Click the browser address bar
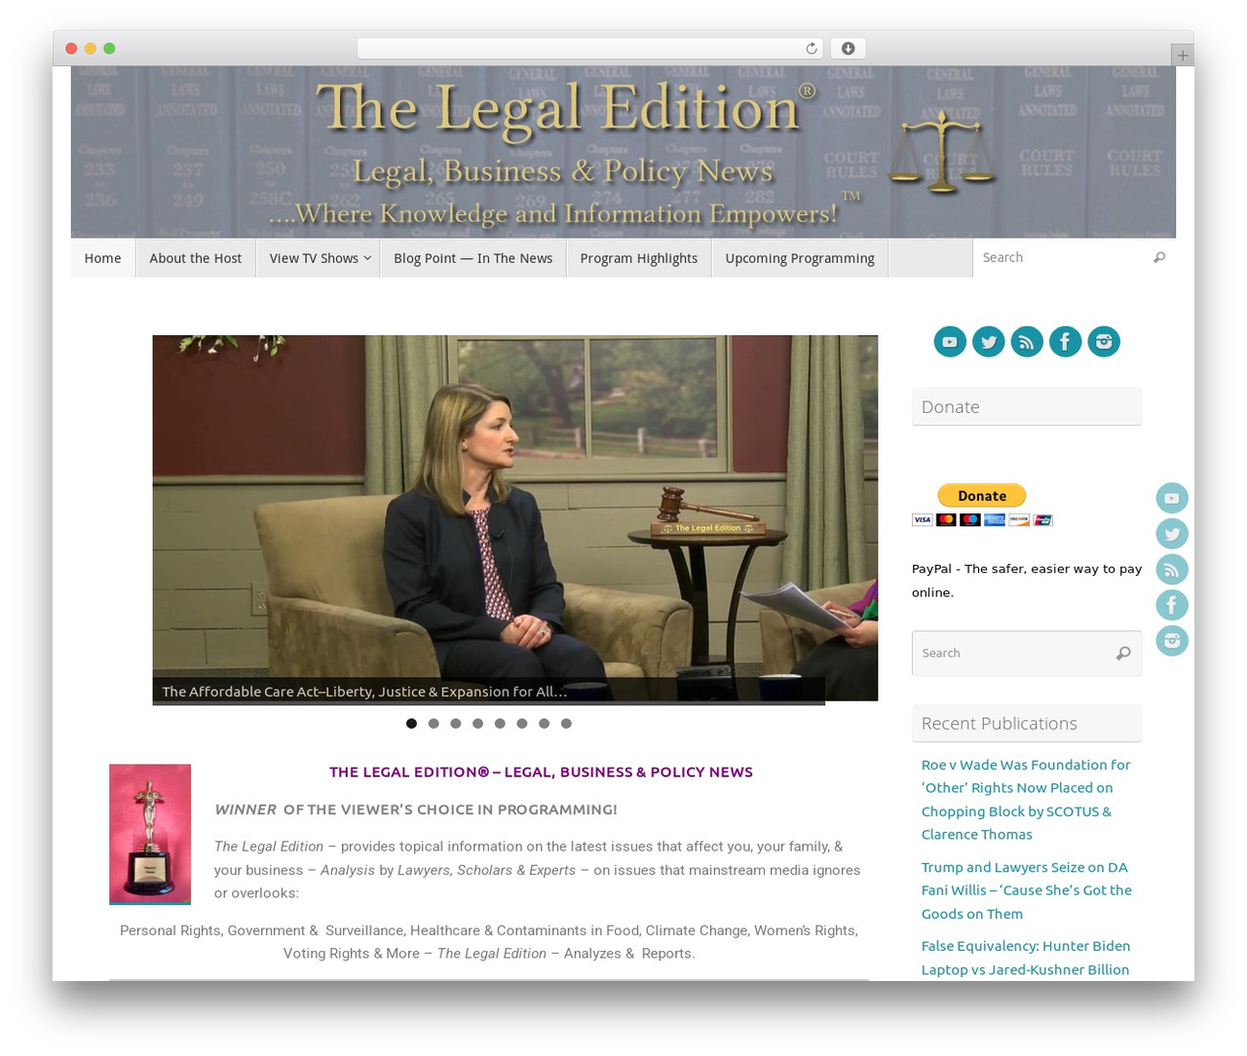Viewport: 1247px width, 1056px height. 589,49
